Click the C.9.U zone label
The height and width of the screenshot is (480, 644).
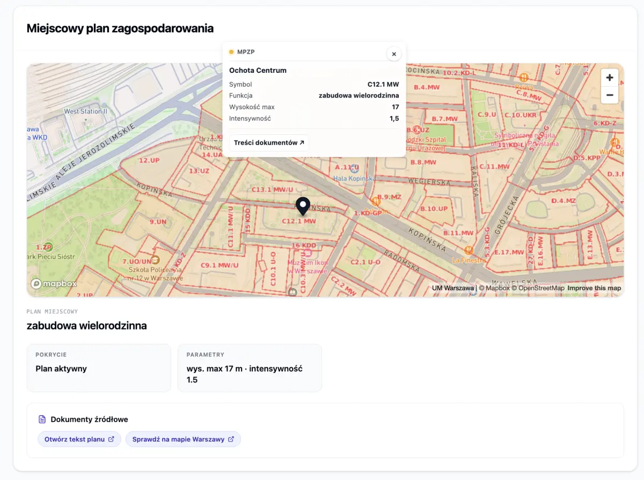pos(487,115)
